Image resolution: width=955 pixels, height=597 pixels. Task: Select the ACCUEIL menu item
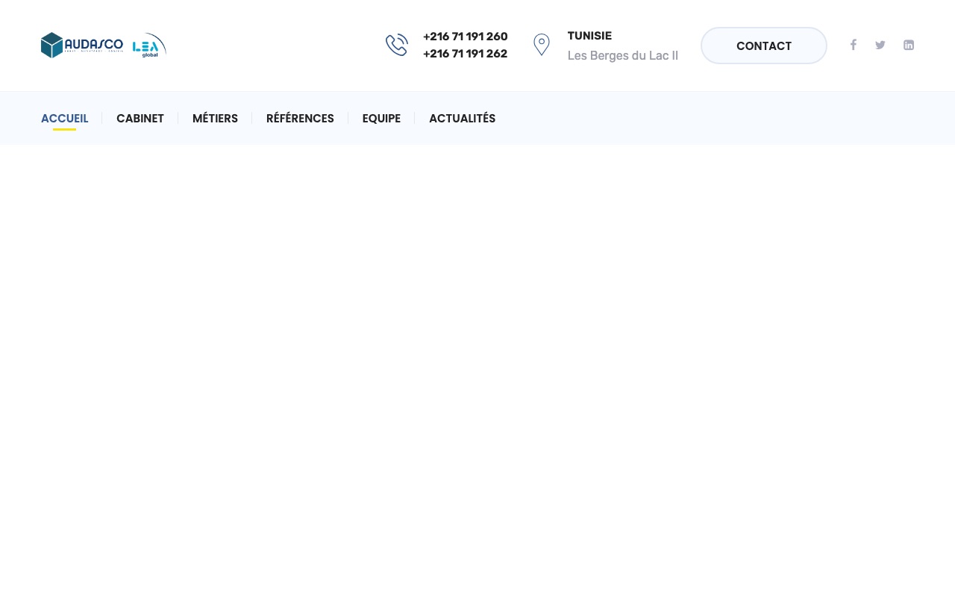[x=65, y=118]
